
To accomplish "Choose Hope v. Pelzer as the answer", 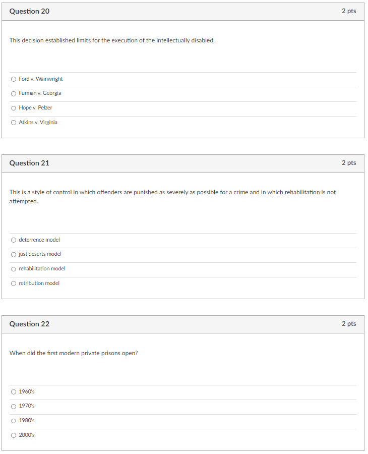I will click(13, 107).
